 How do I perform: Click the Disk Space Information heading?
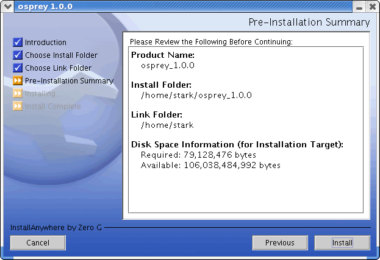pos(237,144)
